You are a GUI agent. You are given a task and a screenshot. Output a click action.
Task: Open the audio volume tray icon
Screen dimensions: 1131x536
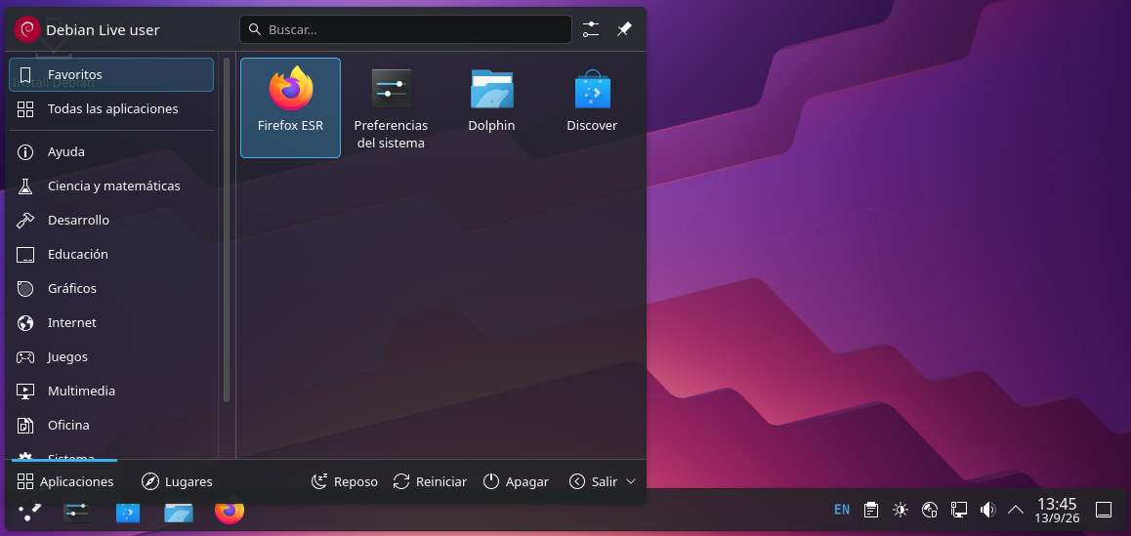(x=987, y=510)
